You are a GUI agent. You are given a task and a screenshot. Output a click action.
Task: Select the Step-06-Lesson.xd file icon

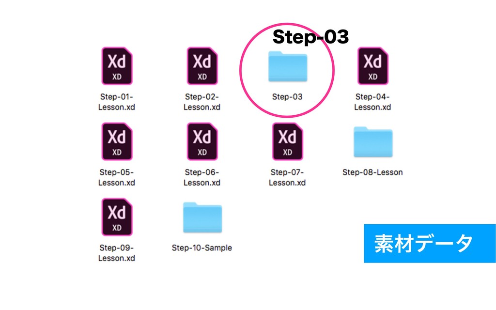coord(202,141)
